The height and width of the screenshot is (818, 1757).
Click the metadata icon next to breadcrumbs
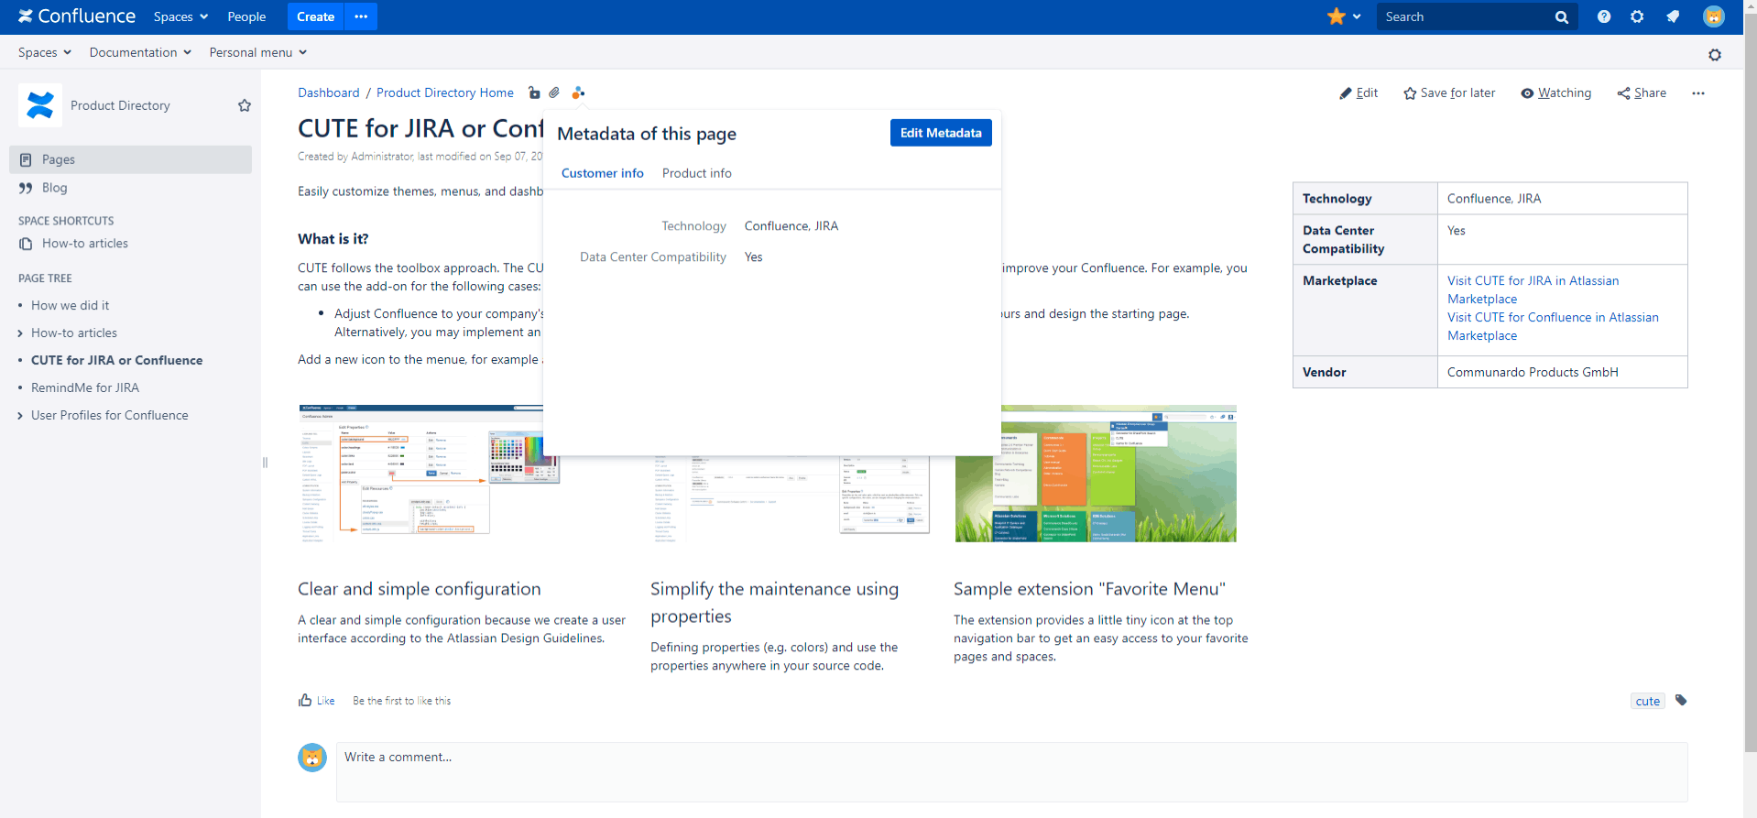pyautogui.click(x=578, y=93)
